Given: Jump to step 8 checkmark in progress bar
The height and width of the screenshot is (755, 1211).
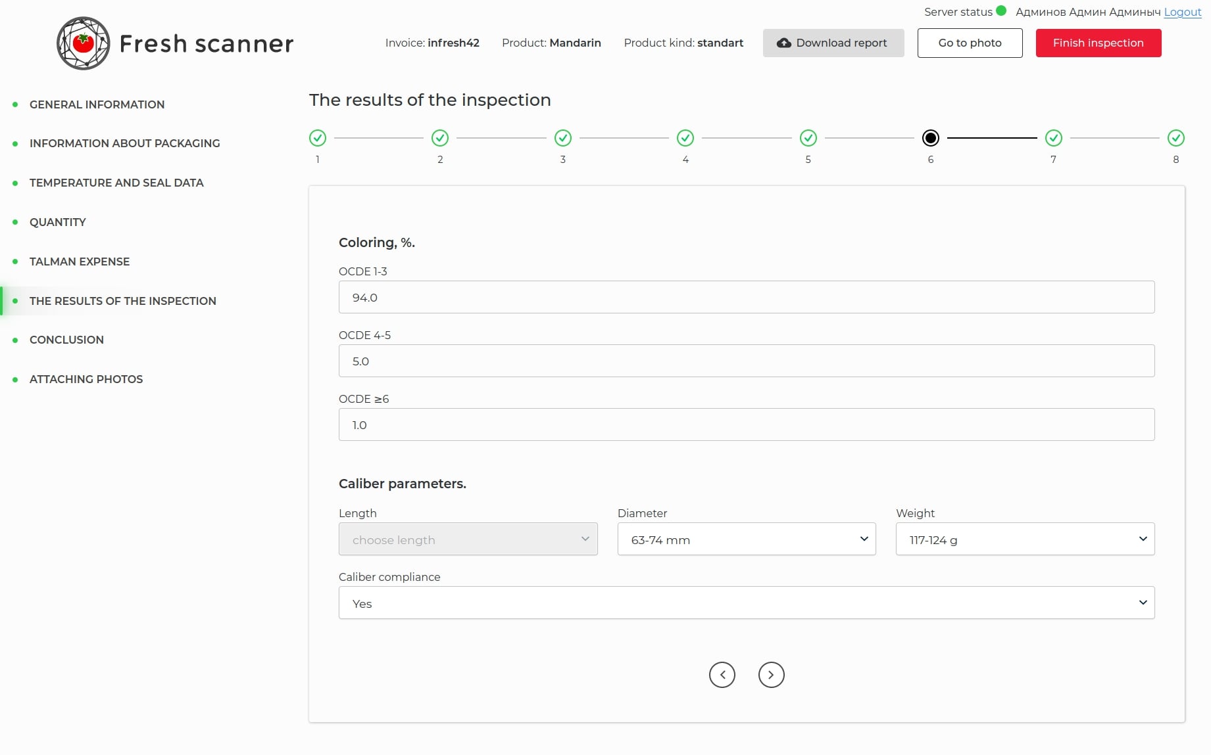Looking at the screenshot, I should [1176, 138].
